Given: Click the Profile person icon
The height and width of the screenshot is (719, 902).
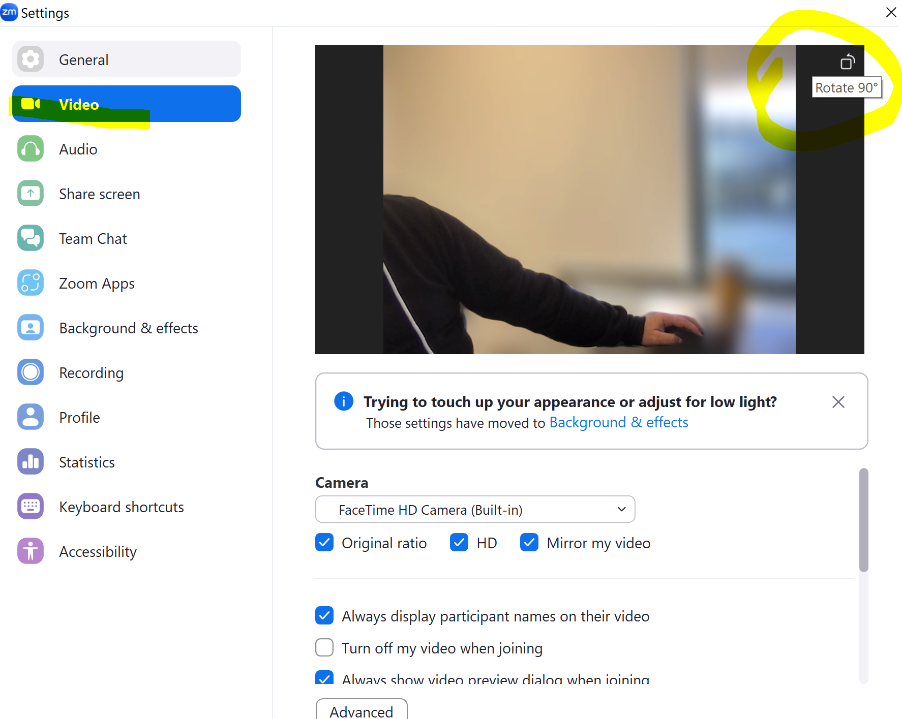Looking at the screenshot, I should (31, 417).
